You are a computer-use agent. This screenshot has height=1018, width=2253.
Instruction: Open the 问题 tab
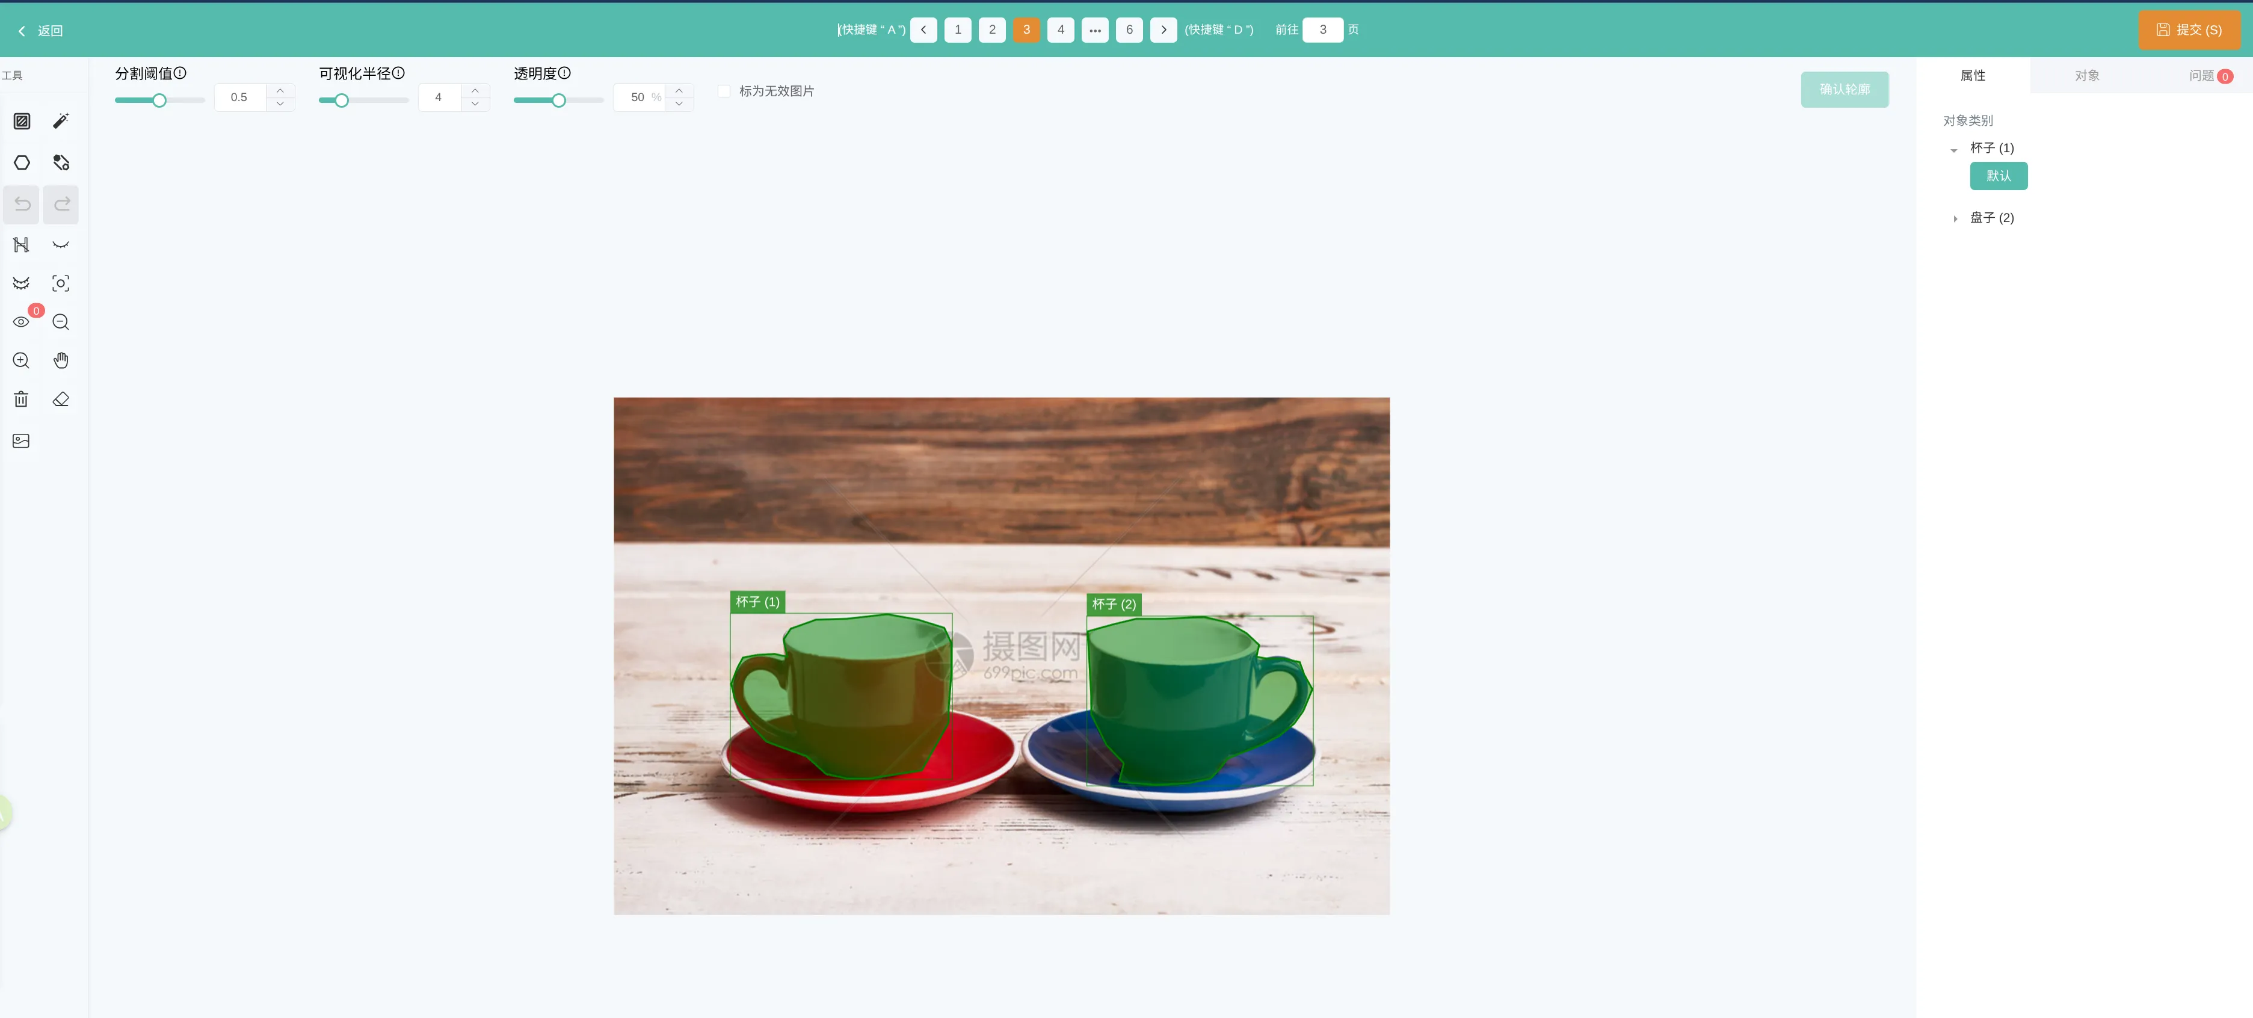(x=2202, y=76)
